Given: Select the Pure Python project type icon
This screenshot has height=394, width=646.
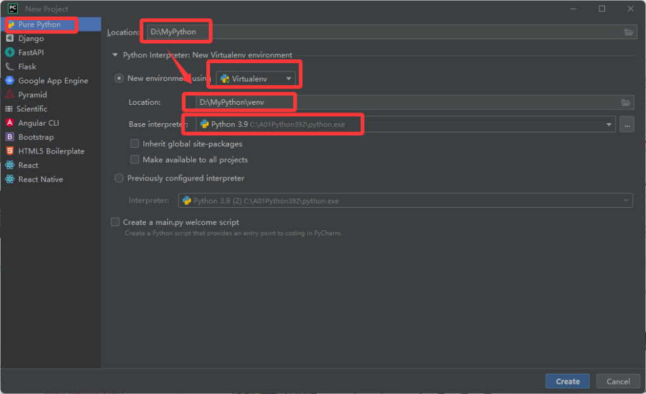Looking at the screenshot, I should [11, 25].
